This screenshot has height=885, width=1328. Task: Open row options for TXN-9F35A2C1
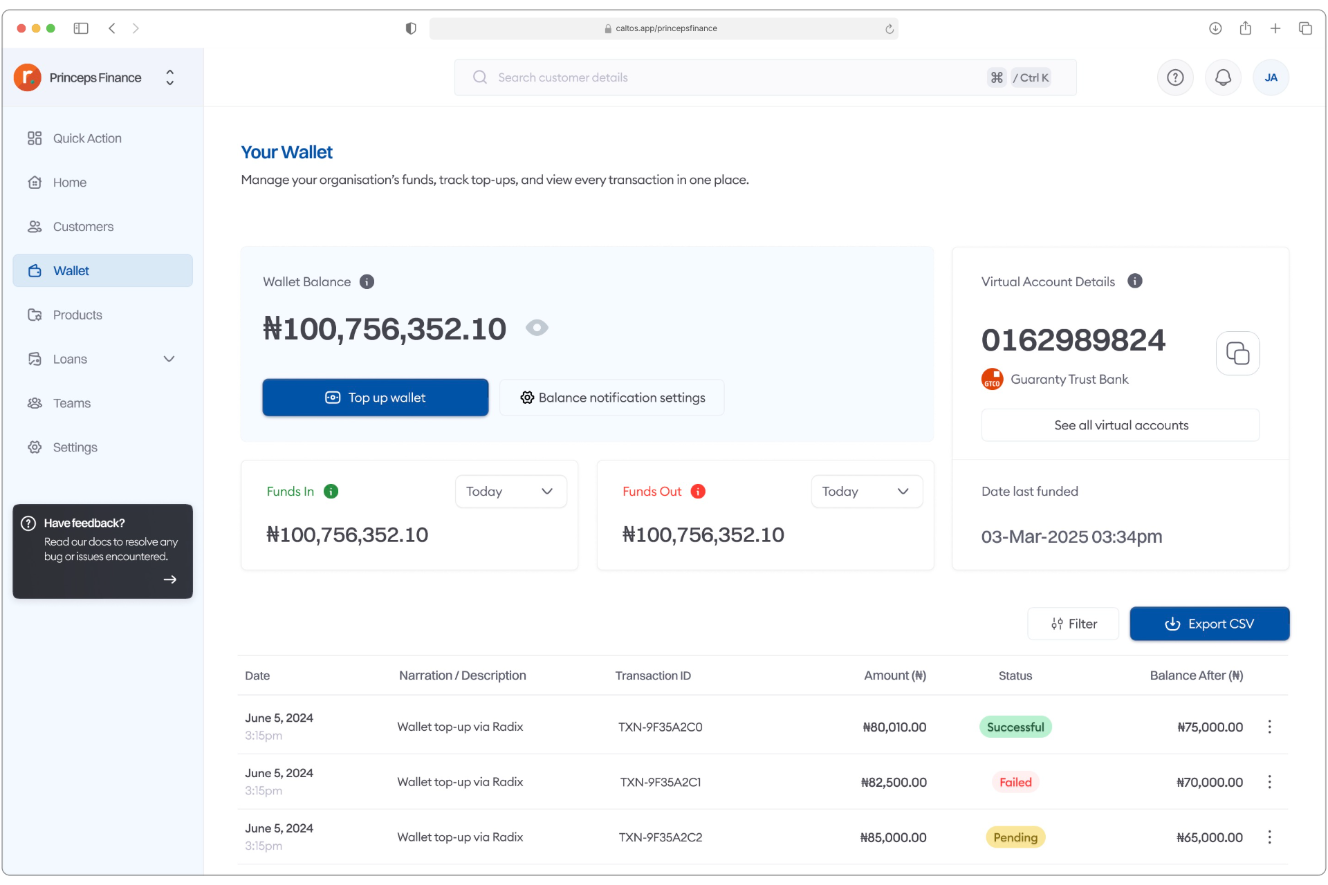coord(1269,782)
